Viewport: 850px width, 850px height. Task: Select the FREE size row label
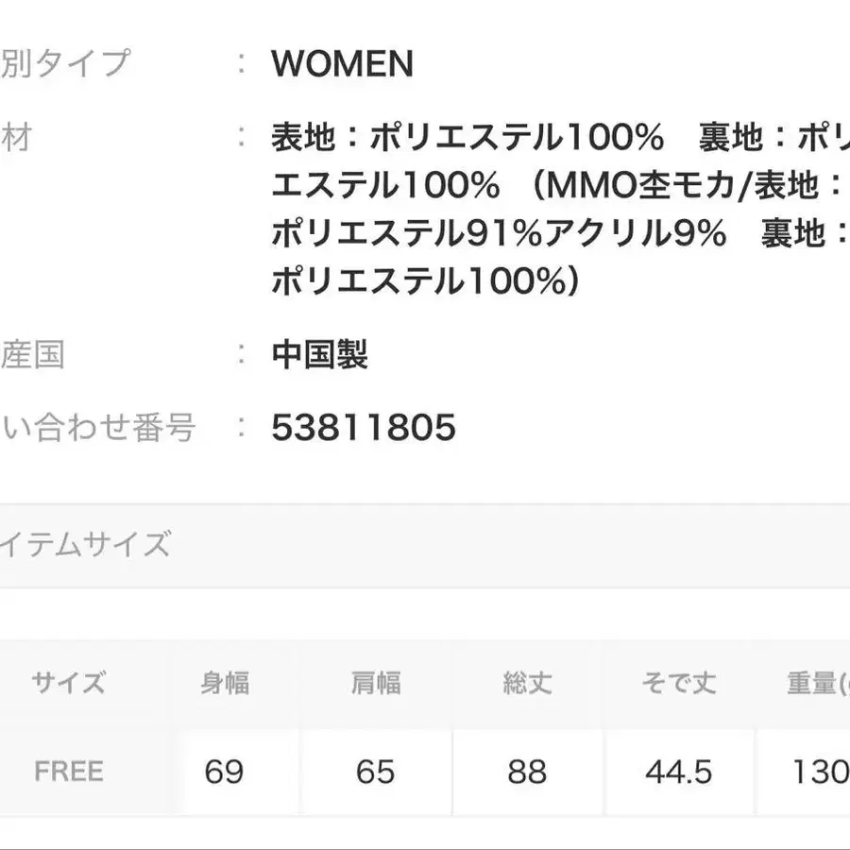click(x=68, y=772)
